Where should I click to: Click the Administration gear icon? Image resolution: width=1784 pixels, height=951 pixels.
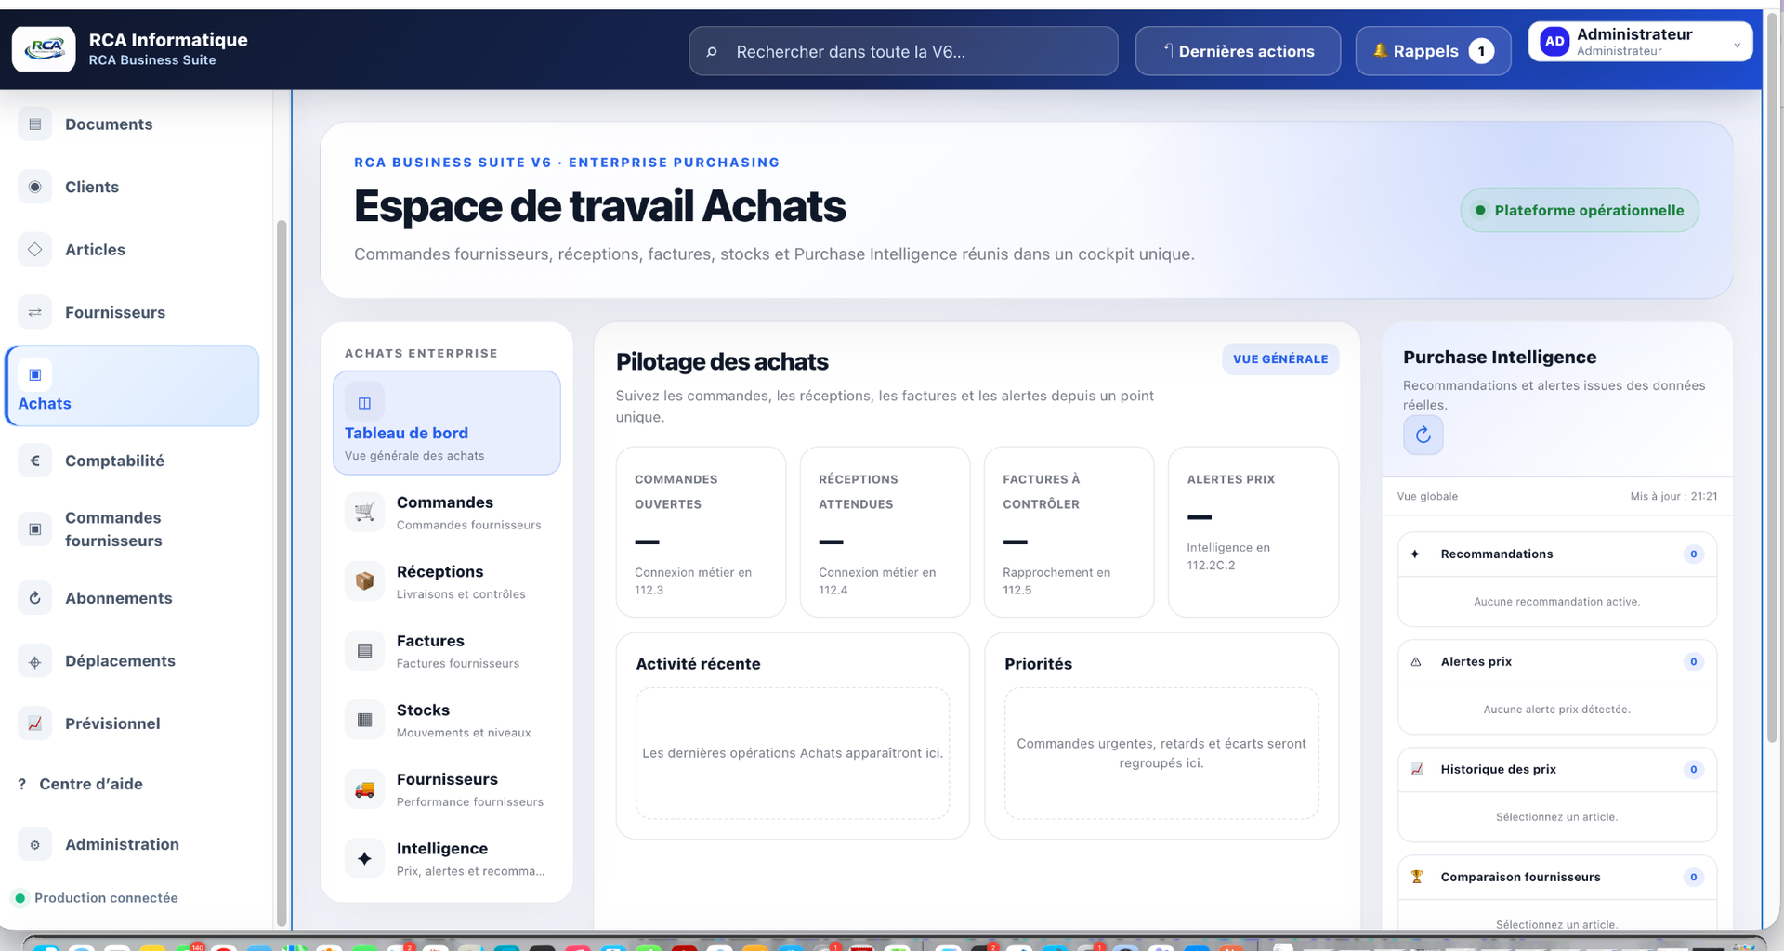[x=35, y=844]
